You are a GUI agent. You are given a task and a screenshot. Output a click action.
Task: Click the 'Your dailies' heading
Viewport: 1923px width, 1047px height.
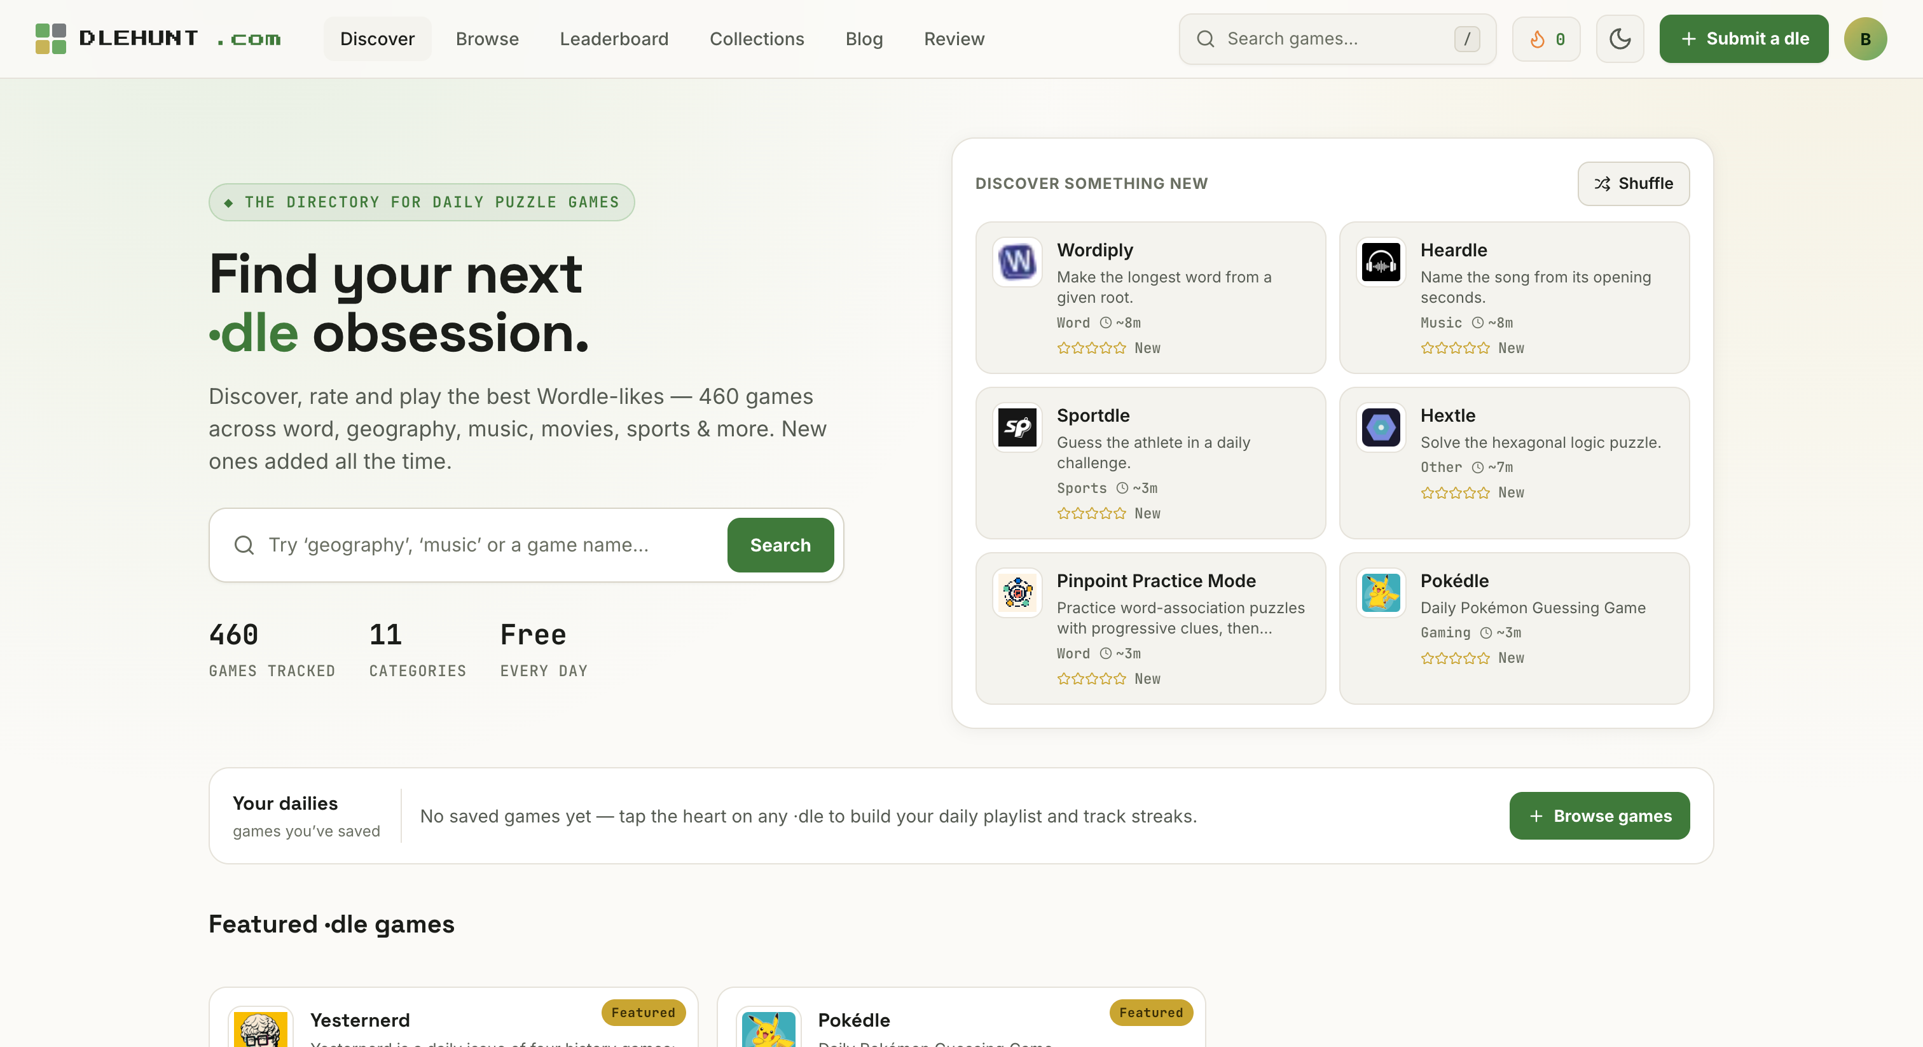click(285, 803)
